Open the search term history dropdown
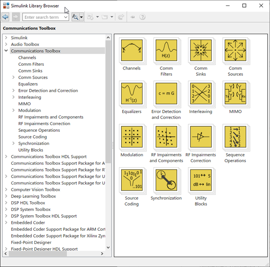Screen dimensions: 270x267 pos(66,17)
